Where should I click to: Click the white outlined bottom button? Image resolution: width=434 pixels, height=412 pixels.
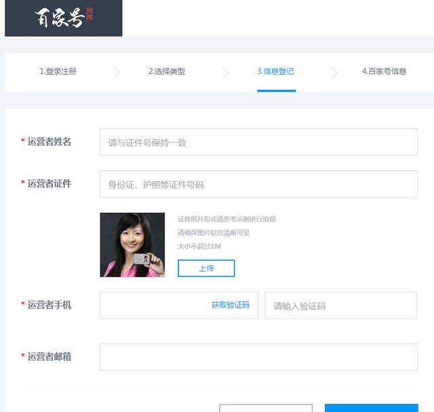(266, 408)
